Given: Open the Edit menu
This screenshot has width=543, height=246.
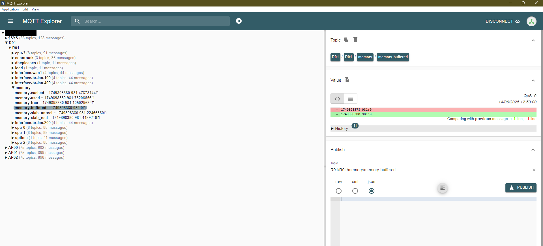Looking at the screenshot, I should pos(25,9).
